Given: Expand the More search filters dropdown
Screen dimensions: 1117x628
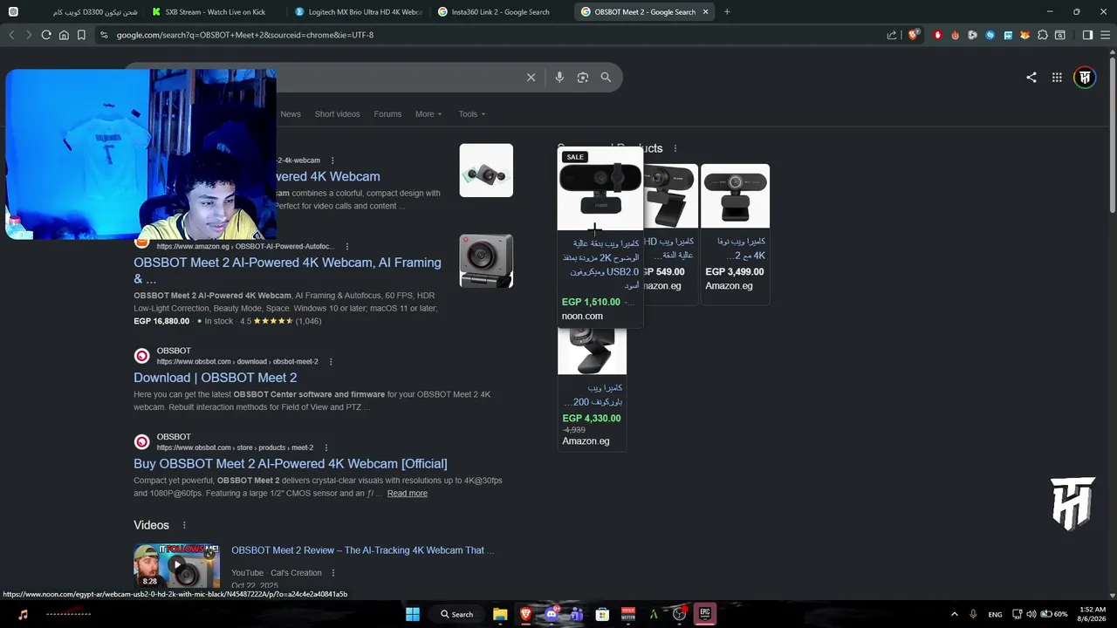Looking at the screenshot, I should [428, 114].
